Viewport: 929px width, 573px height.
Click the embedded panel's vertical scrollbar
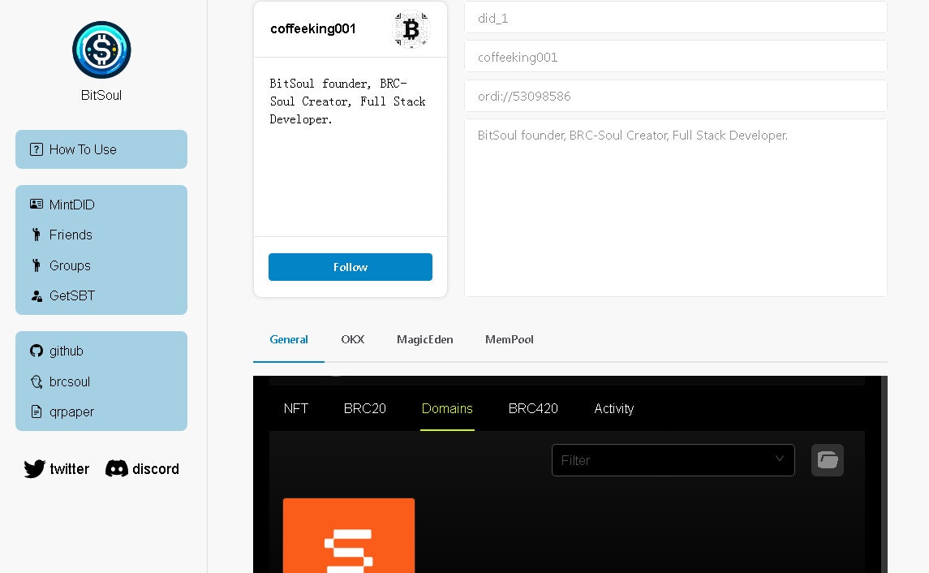[884, 474]
